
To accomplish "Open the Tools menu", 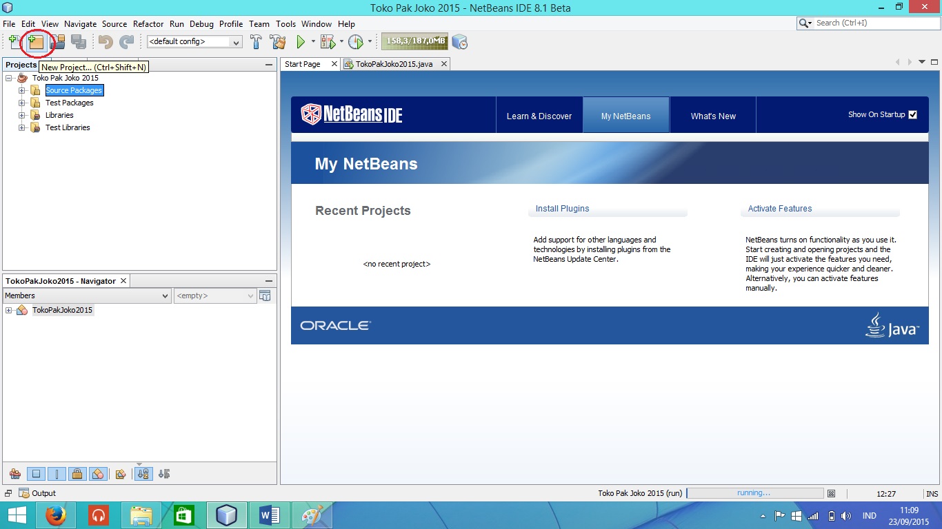I will [x=285, y=24].
